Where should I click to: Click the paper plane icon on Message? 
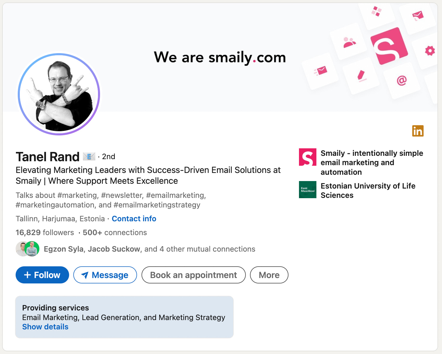[x=85, y=275]
